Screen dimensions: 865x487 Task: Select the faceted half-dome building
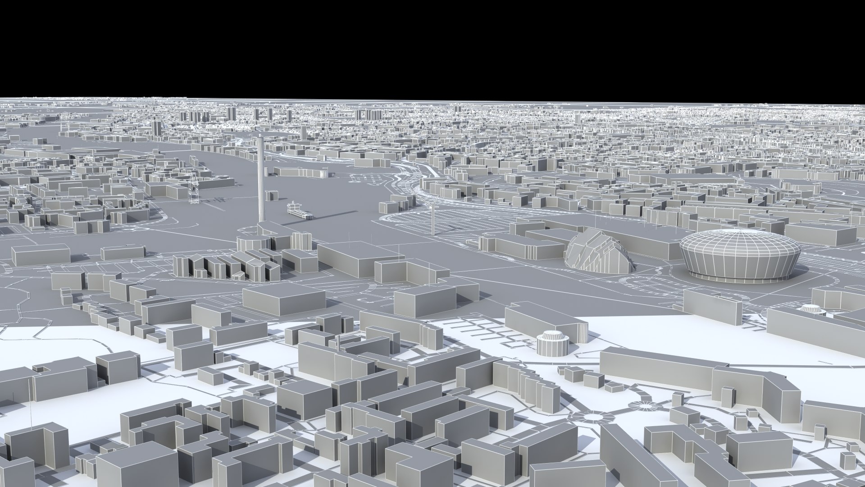(x=599, y=252)
